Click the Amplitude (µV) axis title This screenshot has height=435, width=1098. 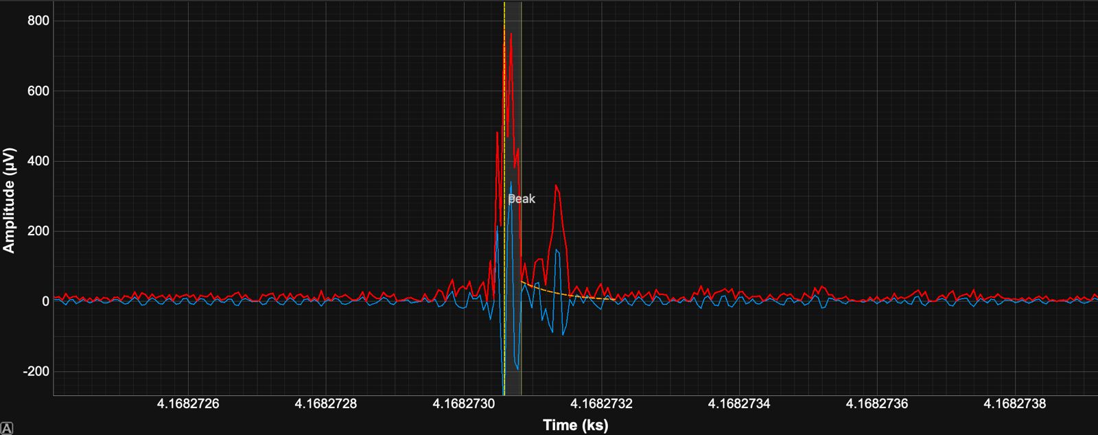(10, 200)
